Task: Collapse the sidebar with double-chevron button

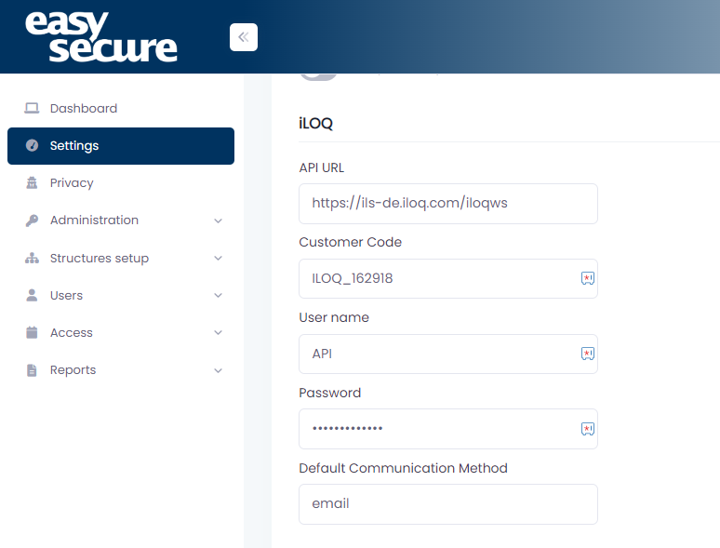Action: pyautogui.click(x=244, y=37)
